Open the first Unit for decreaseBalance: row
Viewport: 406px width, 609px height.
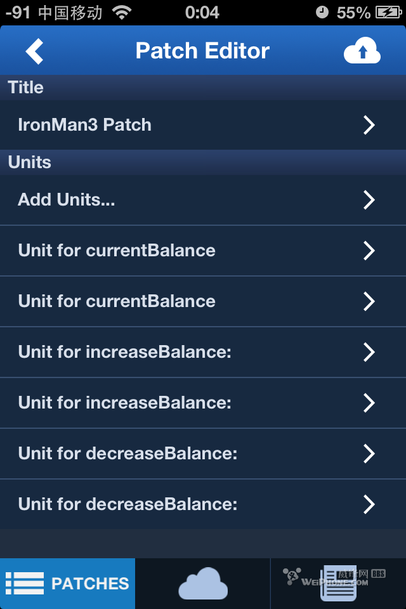coord(203,454)
